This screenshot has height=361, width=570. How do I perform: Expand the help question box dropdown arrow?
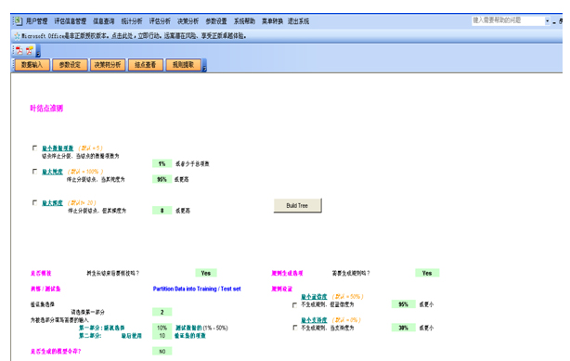547,21
